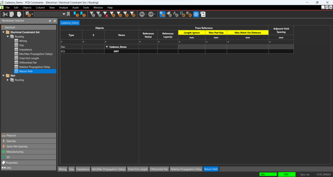The image size is (333, 177).
Task: Click the Undo arrow icon
Action: tap(142, 14)
